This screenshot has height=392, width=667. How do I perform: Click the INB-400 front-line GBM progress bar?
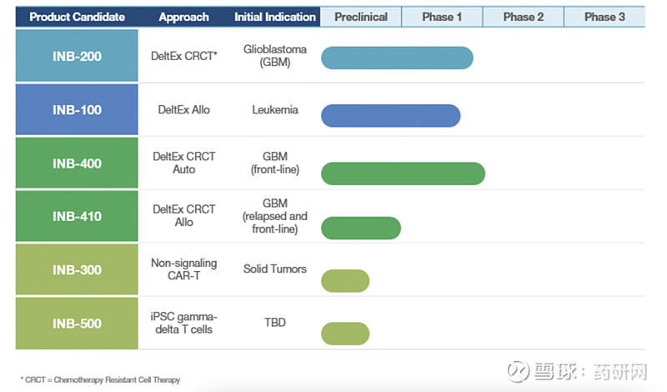pyautogui.click(x=403, y=173)
